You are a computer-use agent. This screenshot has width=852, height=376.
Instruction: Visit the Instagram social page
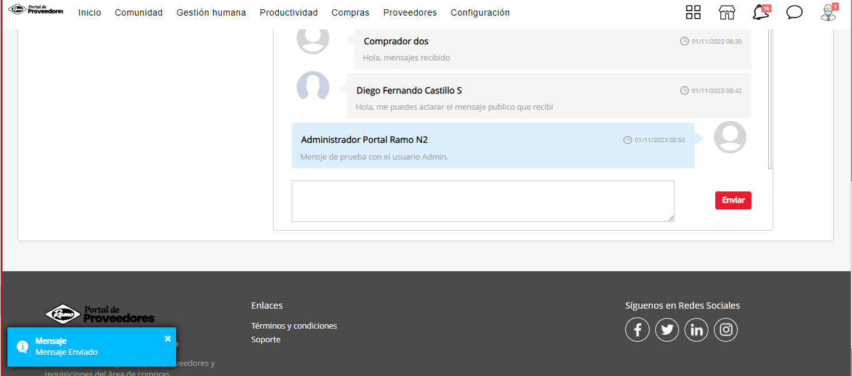coord(726,330)
